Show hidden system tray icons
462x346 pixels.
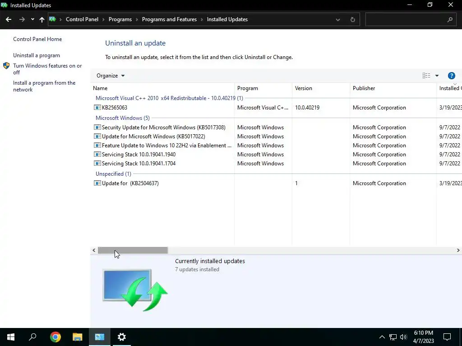tap(382, 337)
